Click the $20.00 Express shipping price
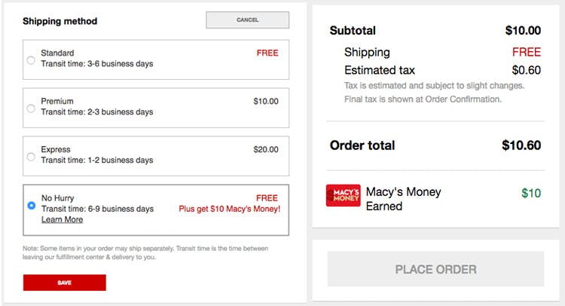This screenshot has height=306, width=565. (266, 149)
